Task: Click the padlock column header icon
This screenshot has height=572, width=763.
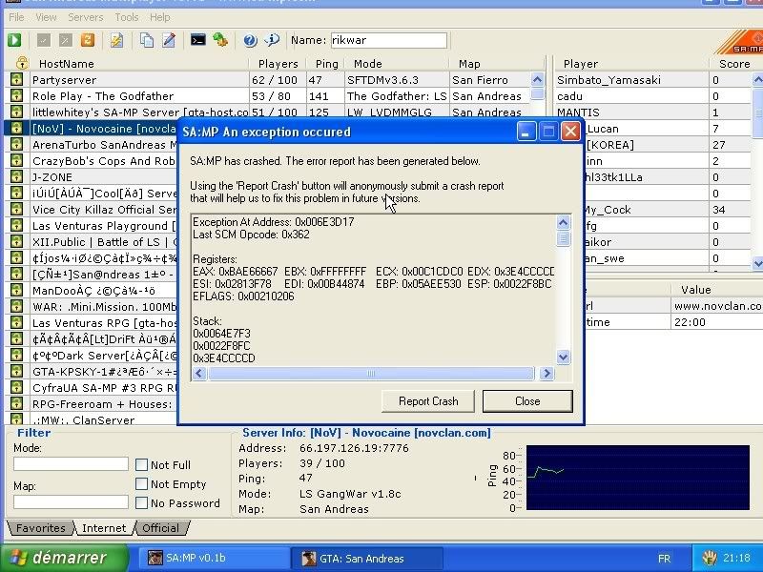Action: click(22, 63)
